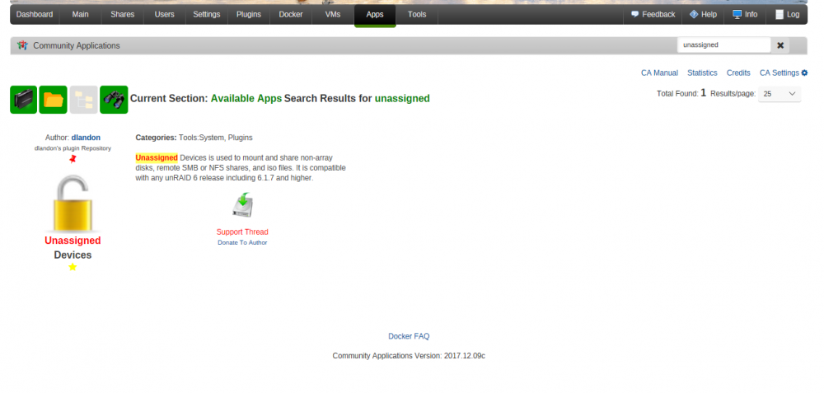Open the Docker tab
Image resolution: width=824 pixels, height=393 pixels.
[x=291, y=14]
